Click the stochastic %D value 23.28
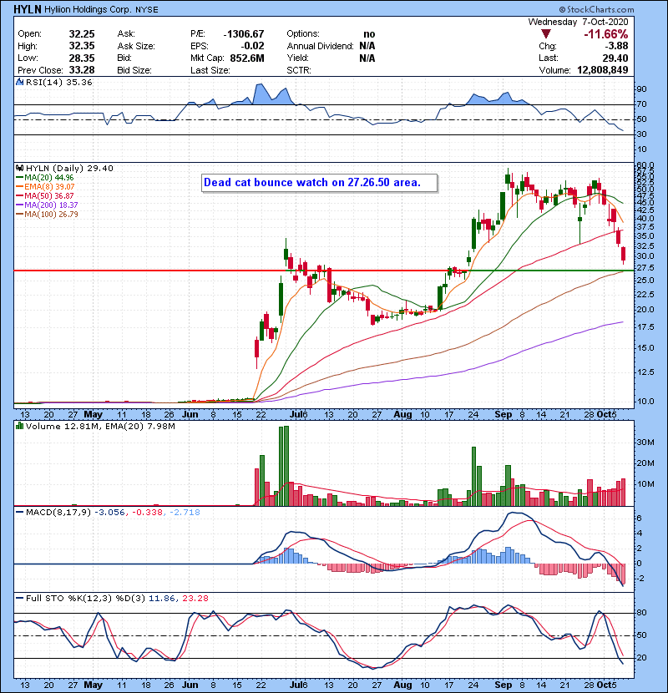Image resolution: width=668 pixels, height=693 pixels. (x=195, y=599)
